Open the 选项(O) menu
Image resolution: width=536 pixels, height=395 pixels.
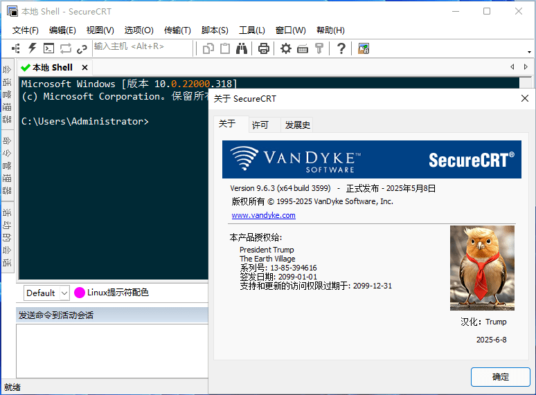[x=139, y=30]
